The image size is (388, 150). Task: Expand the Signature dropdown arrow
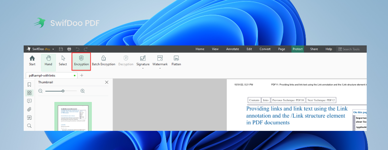coord(143,68)
